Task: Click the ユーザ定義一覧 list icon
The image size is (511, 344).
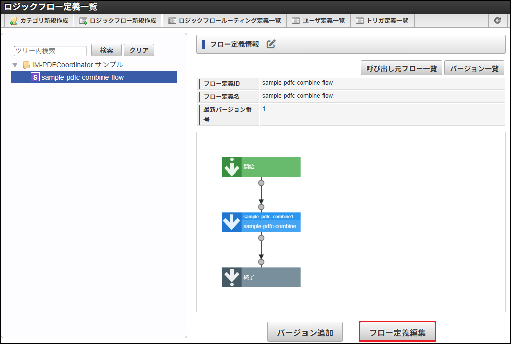Action: click(x=296, y=21)
